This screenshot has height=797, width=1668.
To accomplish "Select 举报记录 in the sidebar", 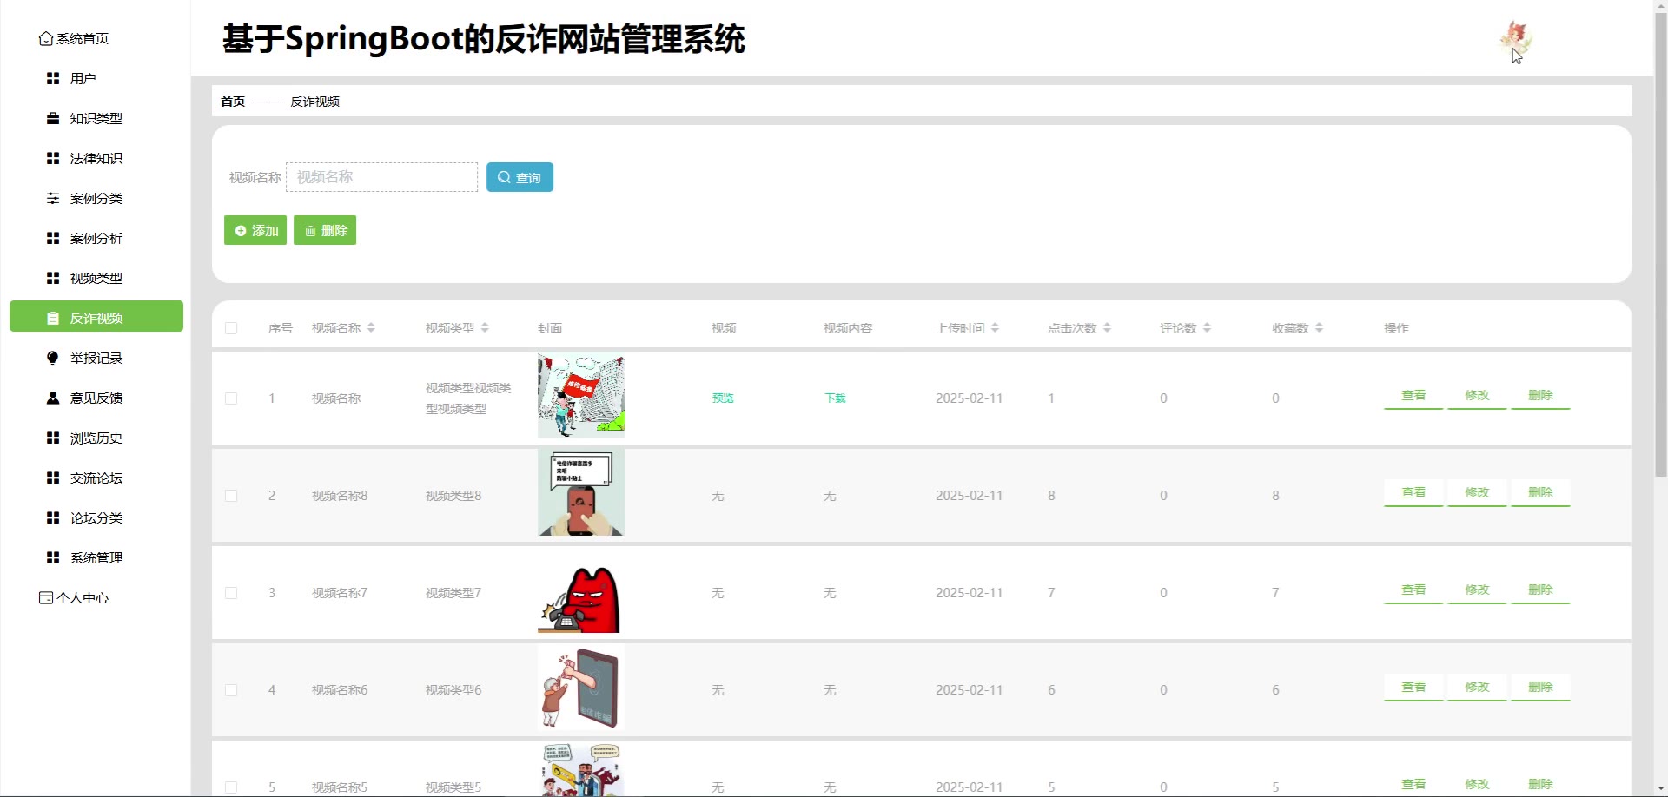I will pyautogui.click(x=96, y=358).
